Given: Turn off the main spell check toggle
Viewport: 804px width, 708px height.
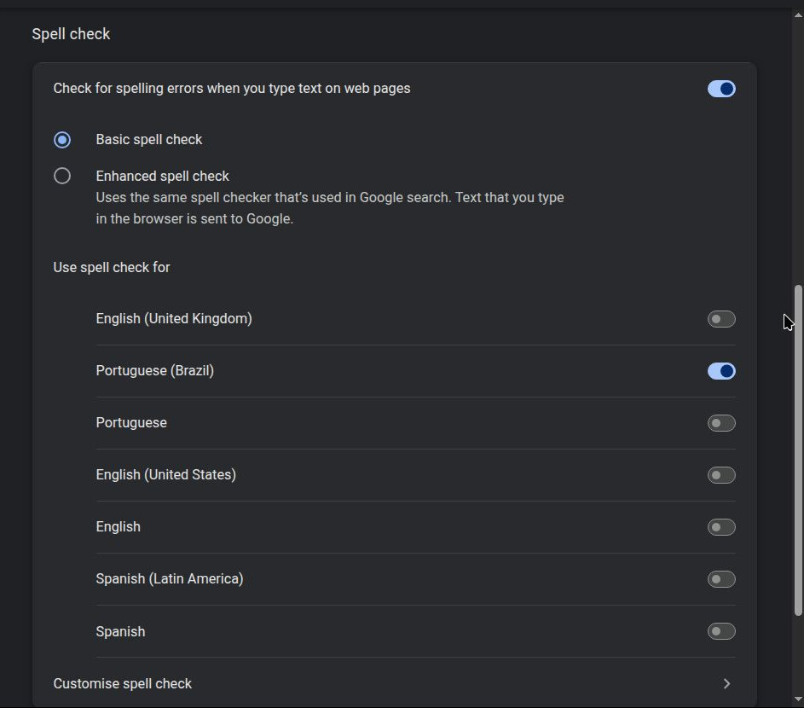Looking at the screenshot, I should point(721,89).
